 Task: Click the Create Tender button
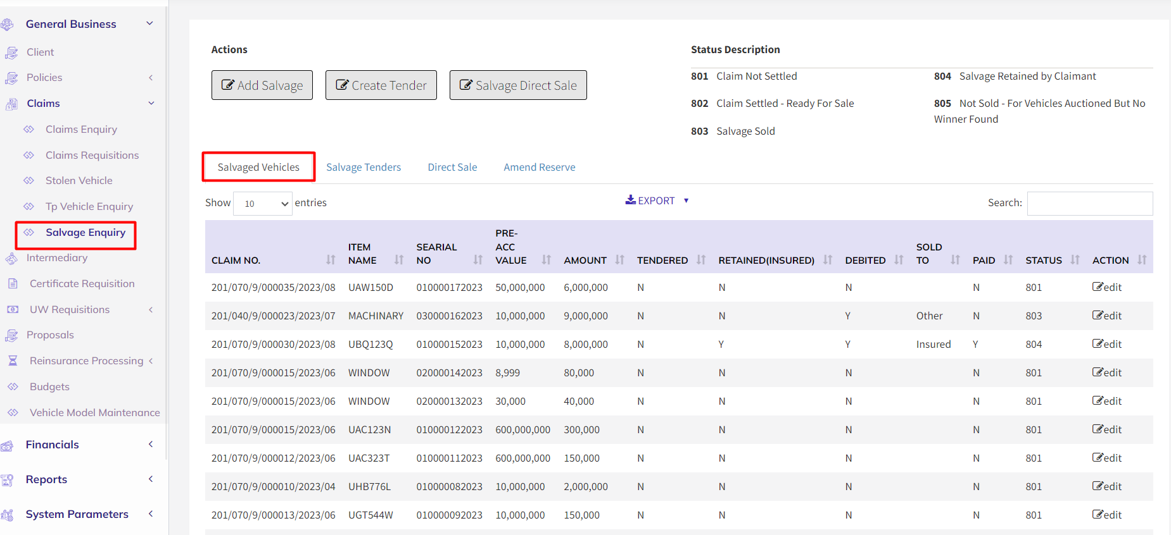coord(381,85)
